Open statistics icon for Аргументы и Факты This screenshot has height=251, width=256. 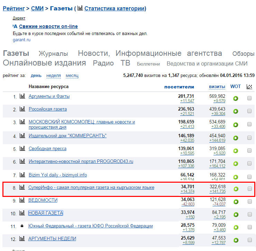[x=22, y=96]
